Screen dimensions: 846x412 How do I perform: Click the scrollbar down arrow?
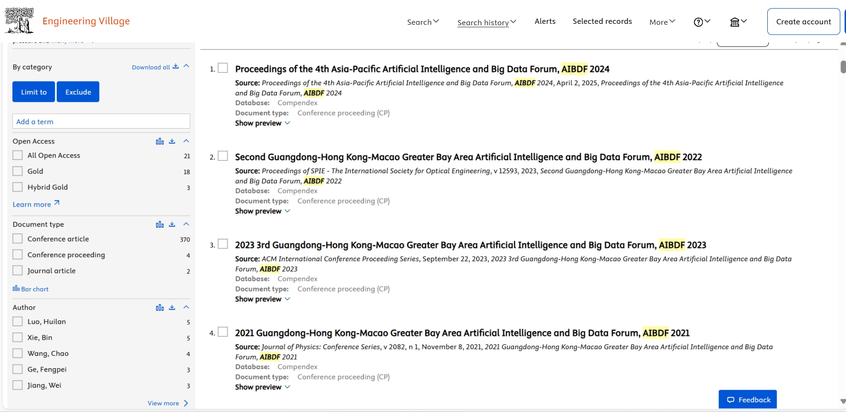[843, 402]
